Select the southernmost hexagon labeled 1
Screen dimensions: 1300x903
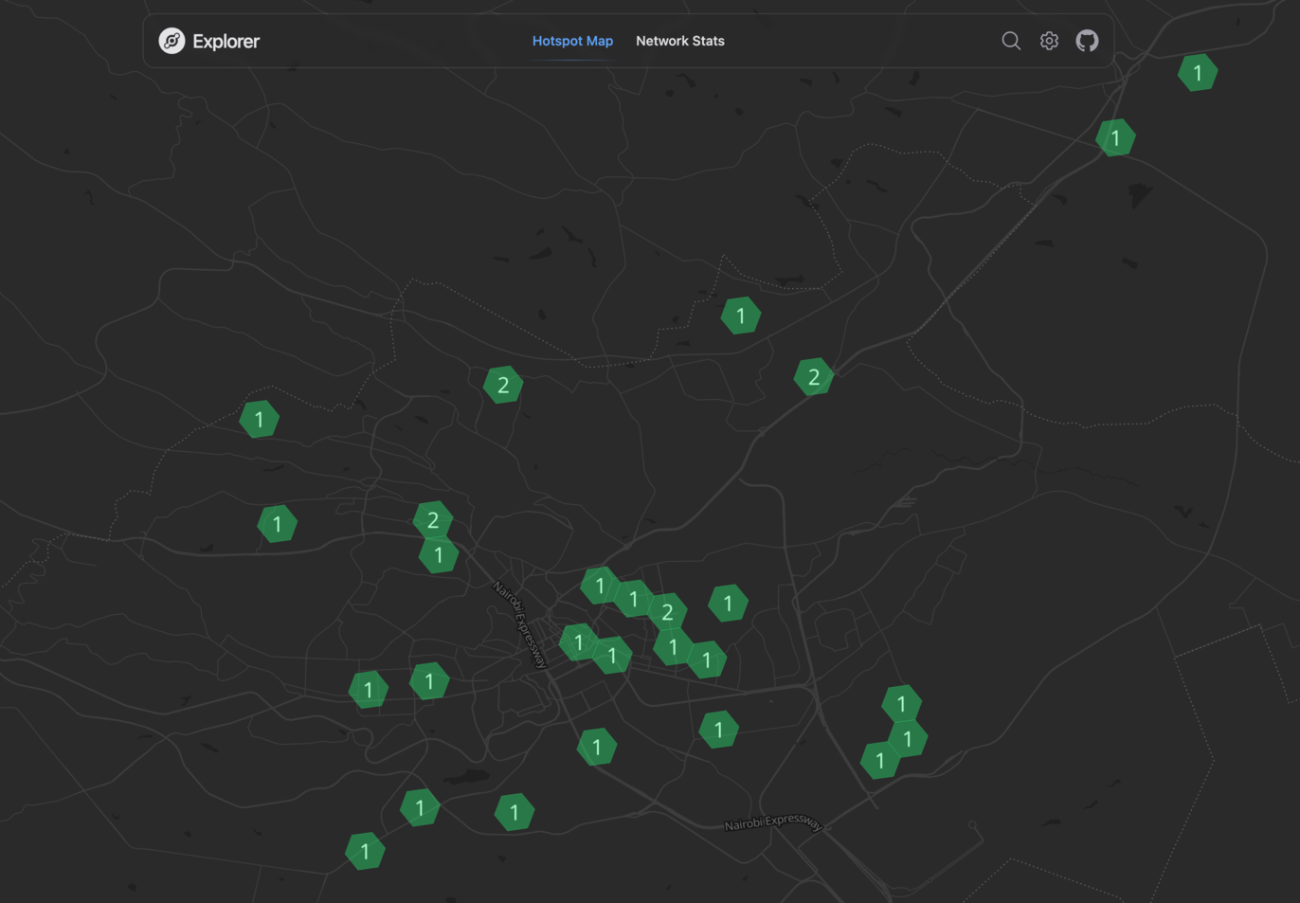click(365, 852)
